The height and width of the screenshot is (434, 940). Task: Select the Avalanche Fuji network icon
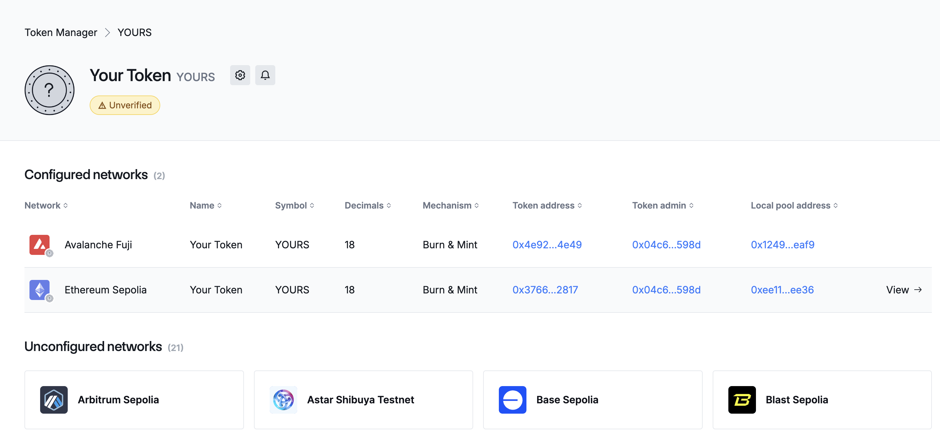[40, 245]
